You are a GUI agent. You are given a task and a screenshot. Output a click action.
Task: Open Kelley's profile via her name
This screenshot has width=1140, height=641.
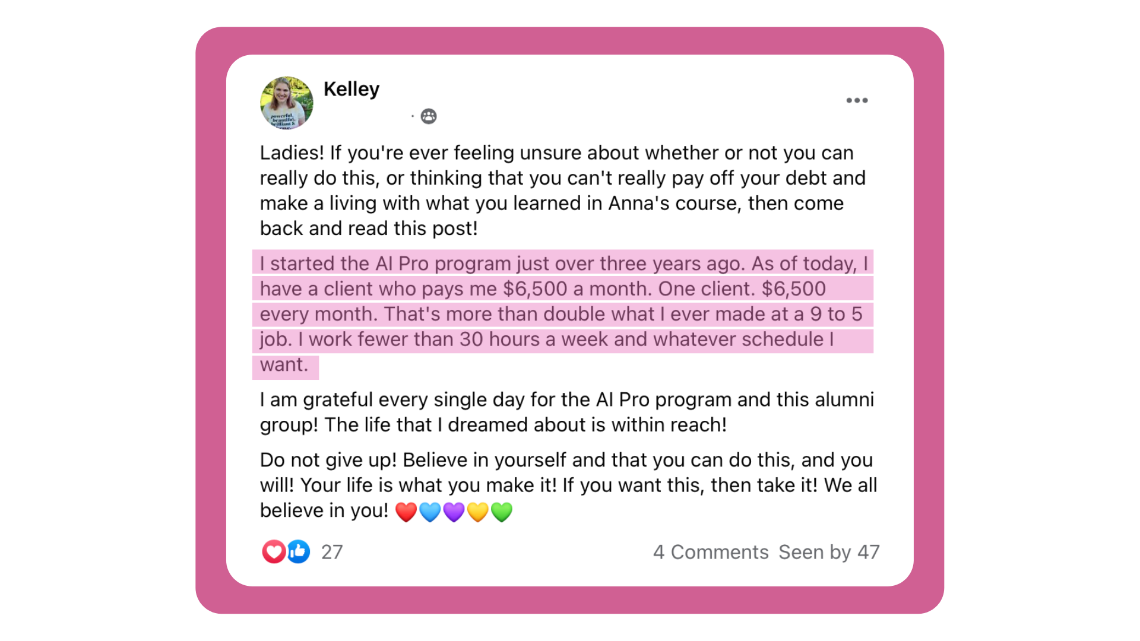[x=351, y=89]
